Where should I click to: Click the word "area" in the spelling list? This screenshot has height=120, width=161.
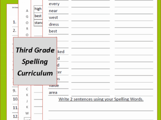point(53,92)
